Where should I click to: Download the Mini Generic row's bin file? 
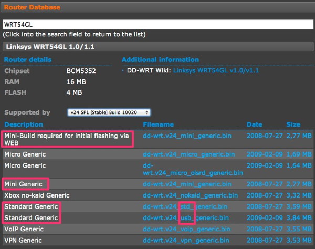(x=187, y=184)
